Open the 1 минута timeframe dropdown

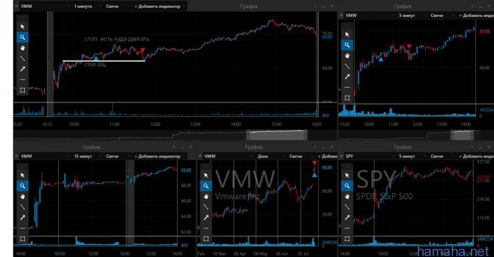coord(88,6)
